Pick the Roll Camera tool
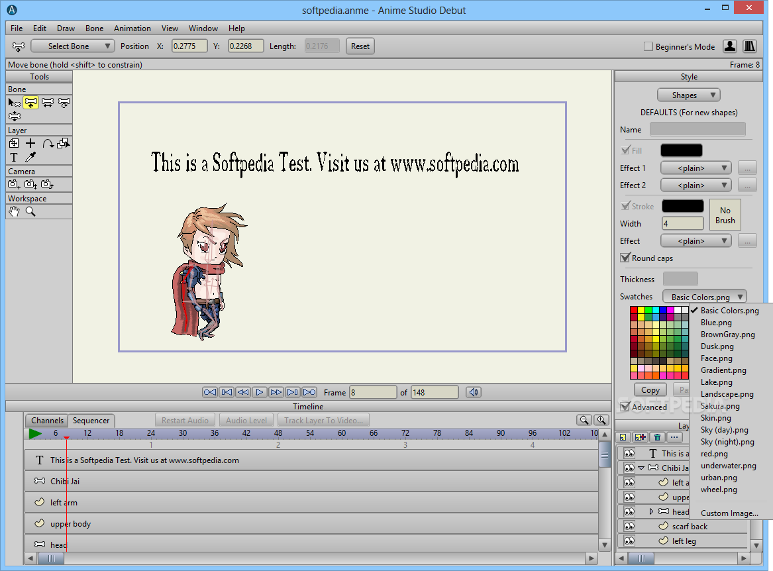Viewport: 773px width, 571px height. click(47, 184)
